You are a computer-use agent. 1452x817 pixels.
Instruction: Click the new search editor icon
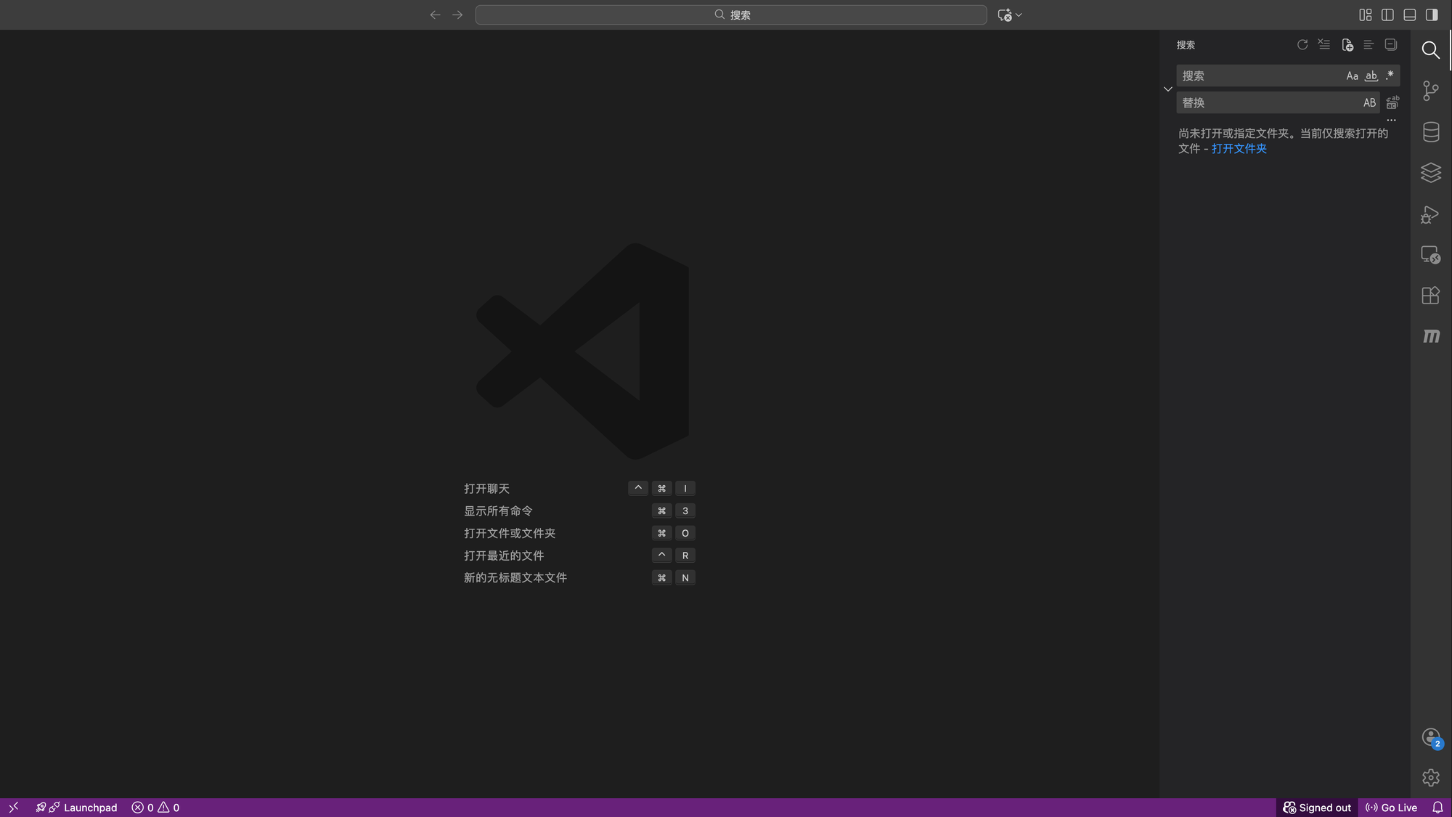coord(1347,45)
